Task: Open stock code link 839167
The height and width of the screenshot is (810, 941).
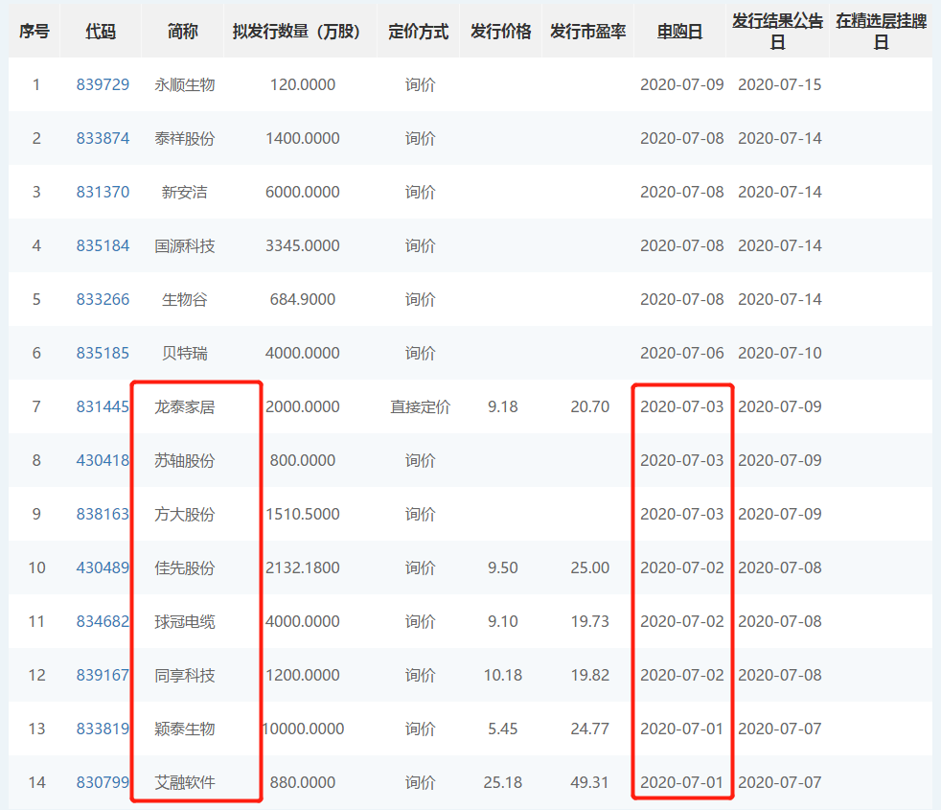Action: tap(103, 676)
